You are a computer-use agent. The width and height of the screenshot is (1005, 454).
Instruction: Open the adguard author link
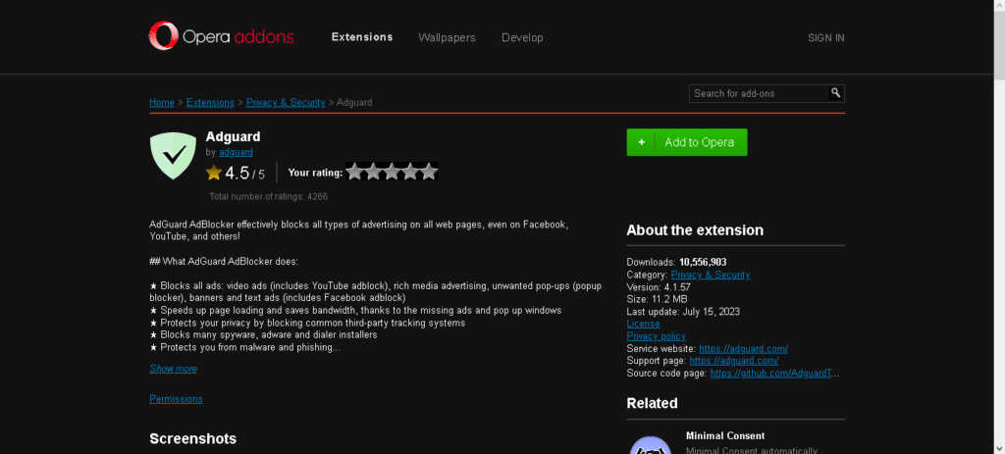click(236, 152)
